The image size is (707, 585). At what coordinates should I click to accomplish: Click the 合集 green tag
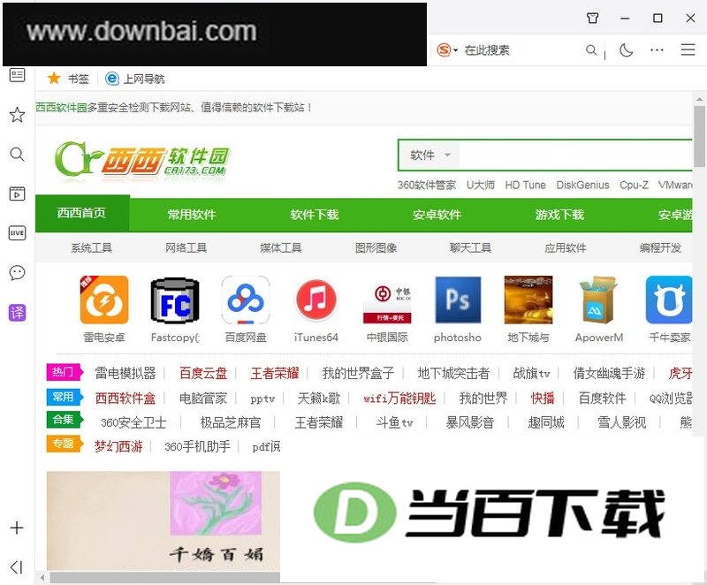tap(65, 419)
